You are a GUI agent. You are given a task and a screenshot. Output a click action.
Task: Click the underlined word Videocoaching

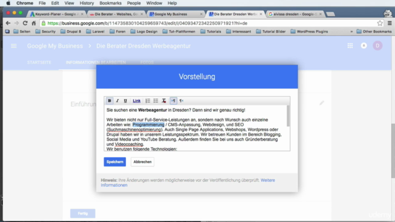pos(129,144)
